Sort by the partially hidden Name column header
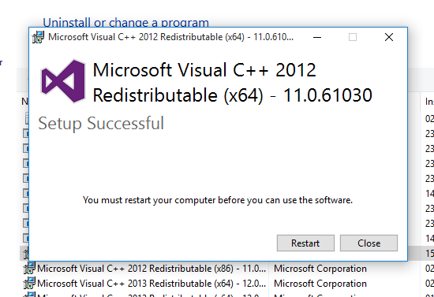The image size is (434, 297). coord(24,102)
